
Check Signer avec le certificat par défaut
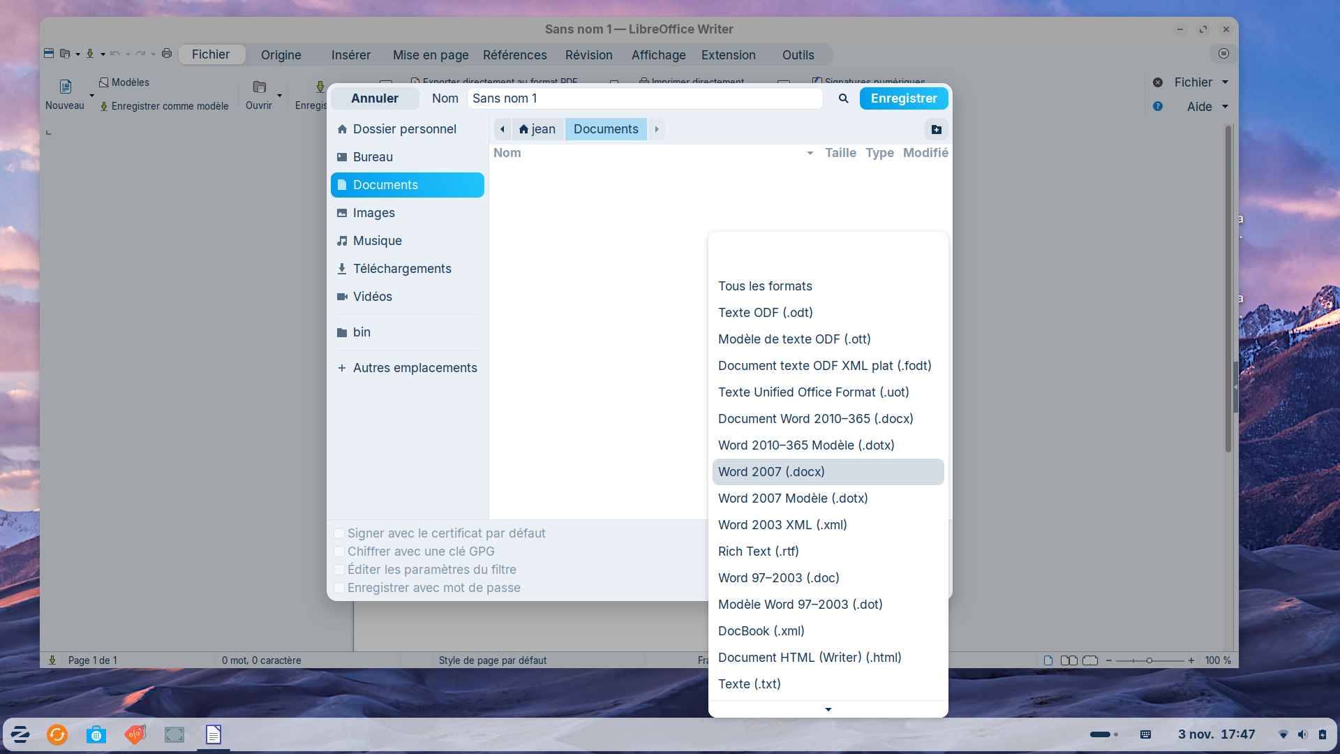339,533
